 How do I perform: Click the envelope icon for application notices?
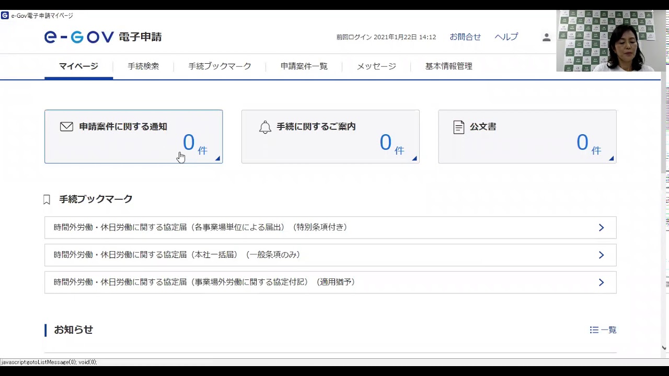66,126
